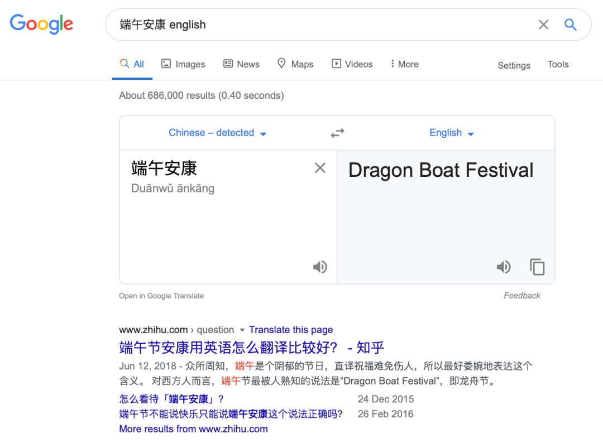
Task: Expand the zhihu result options arrow
Action: pyautogui.click(x=242, y=330)
